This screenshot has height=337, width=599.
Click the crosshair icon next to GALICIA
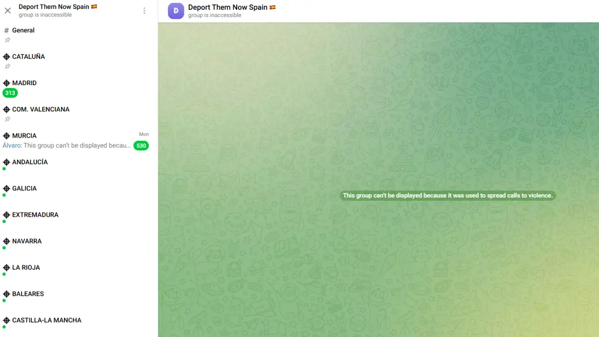point(7,189)
